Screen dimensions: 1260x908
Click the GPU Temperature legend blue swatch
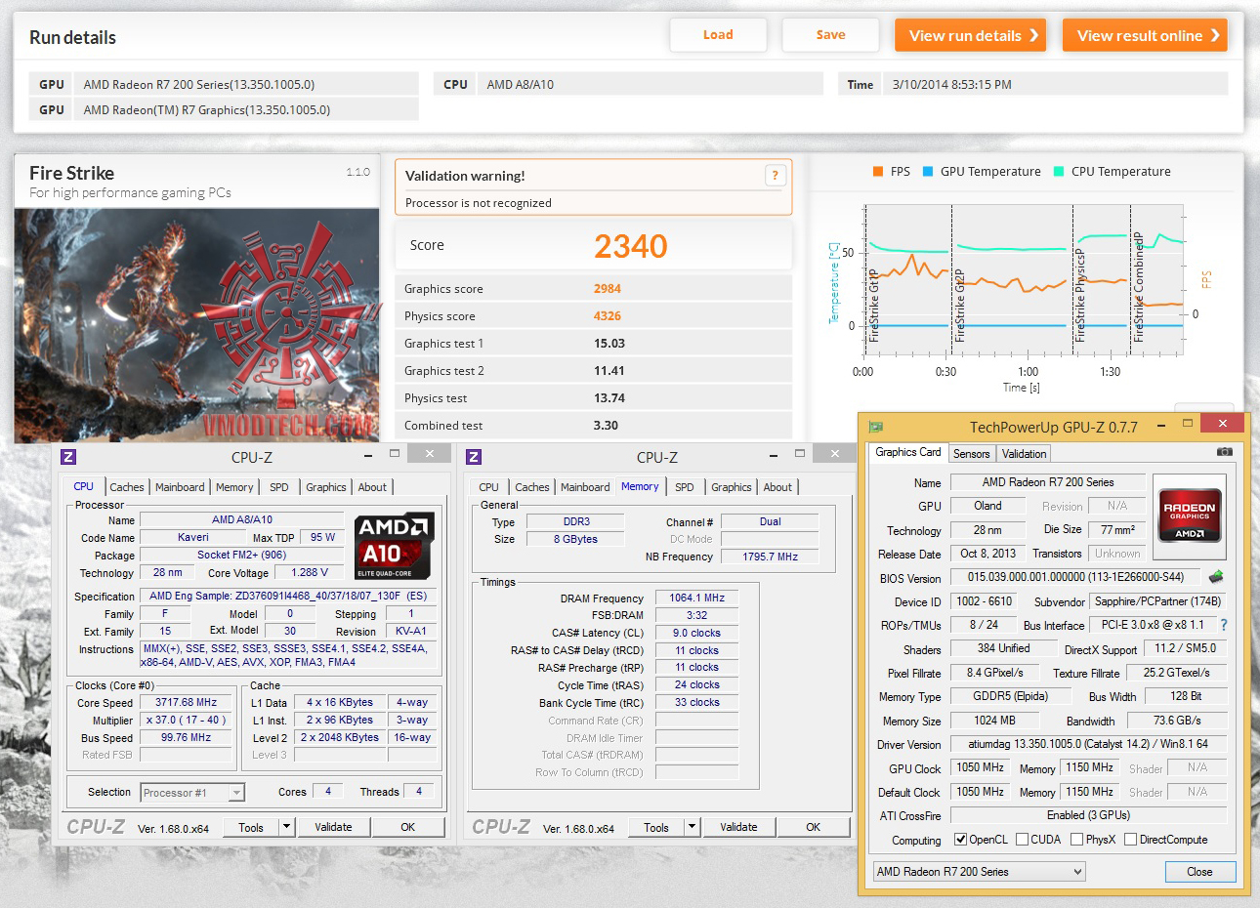pyautogui.click(x=928, y=172)
